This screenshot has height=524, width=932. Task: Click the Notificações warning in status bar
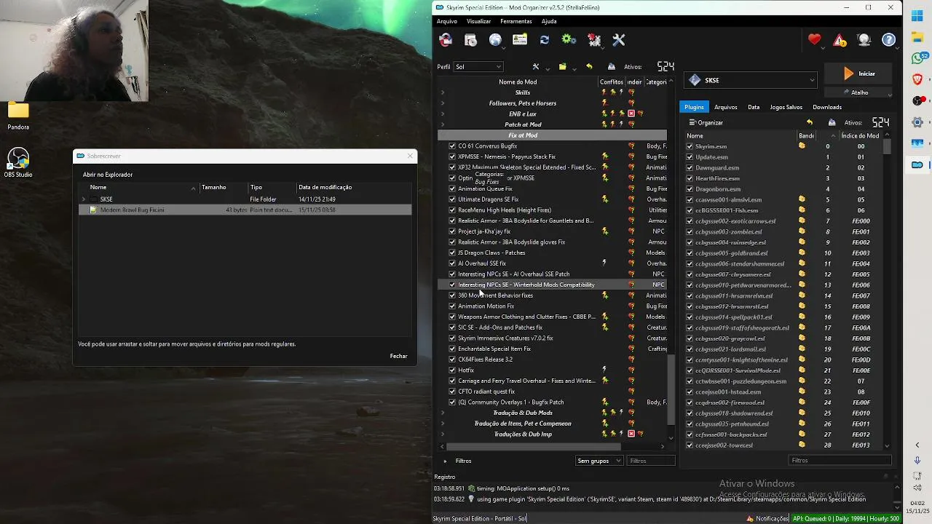click(767, 518)
